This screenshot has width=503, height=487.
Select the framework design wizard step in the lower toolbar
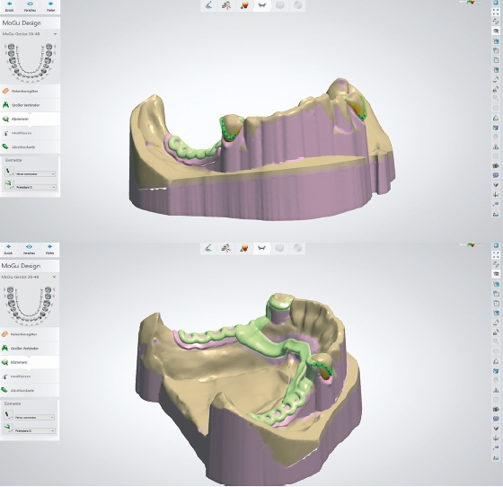261,248
